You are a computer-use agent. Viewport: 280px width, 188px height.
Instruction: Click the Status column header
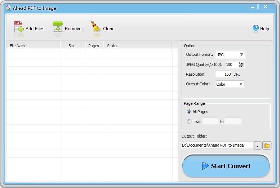(137, 46)
